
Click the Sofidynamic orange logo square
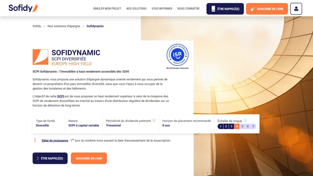40,57
